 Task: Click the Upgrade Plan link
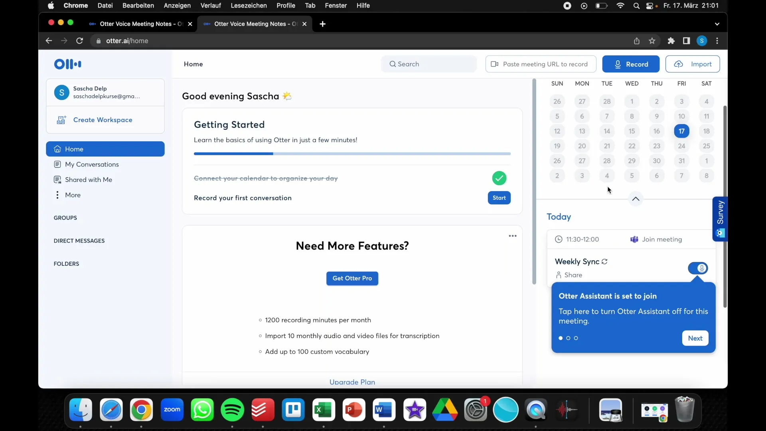click(x=352, y=382)
